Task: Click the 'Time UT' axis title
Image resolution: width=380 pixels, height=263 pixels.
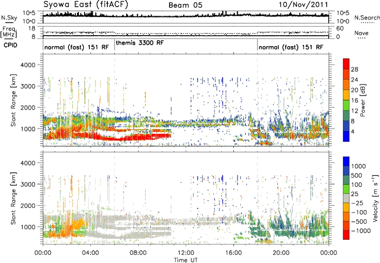Action: pos(186,260)
